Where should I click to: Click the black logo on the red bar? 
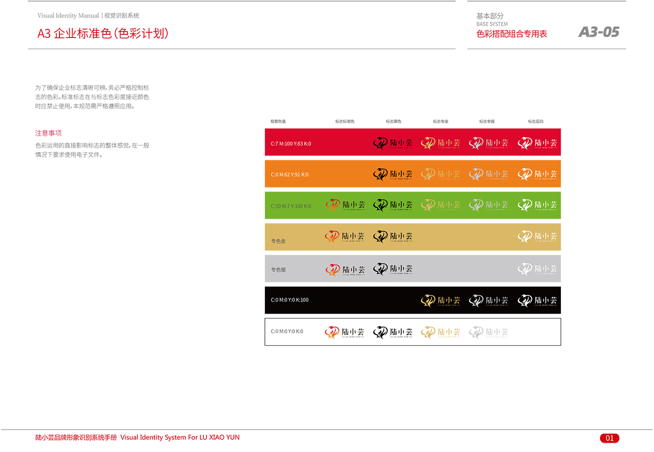click(392, 143)
